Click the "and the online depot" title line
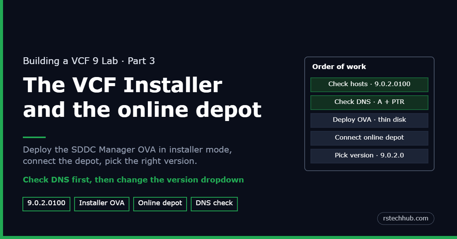Image resolution: width=457 pixels, height=239 pixels. pos(142,109)
